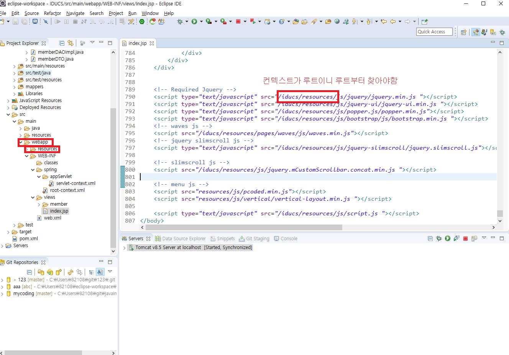Open the Navigate menu
The image size is (509, 355).
[x=75, y=13]
